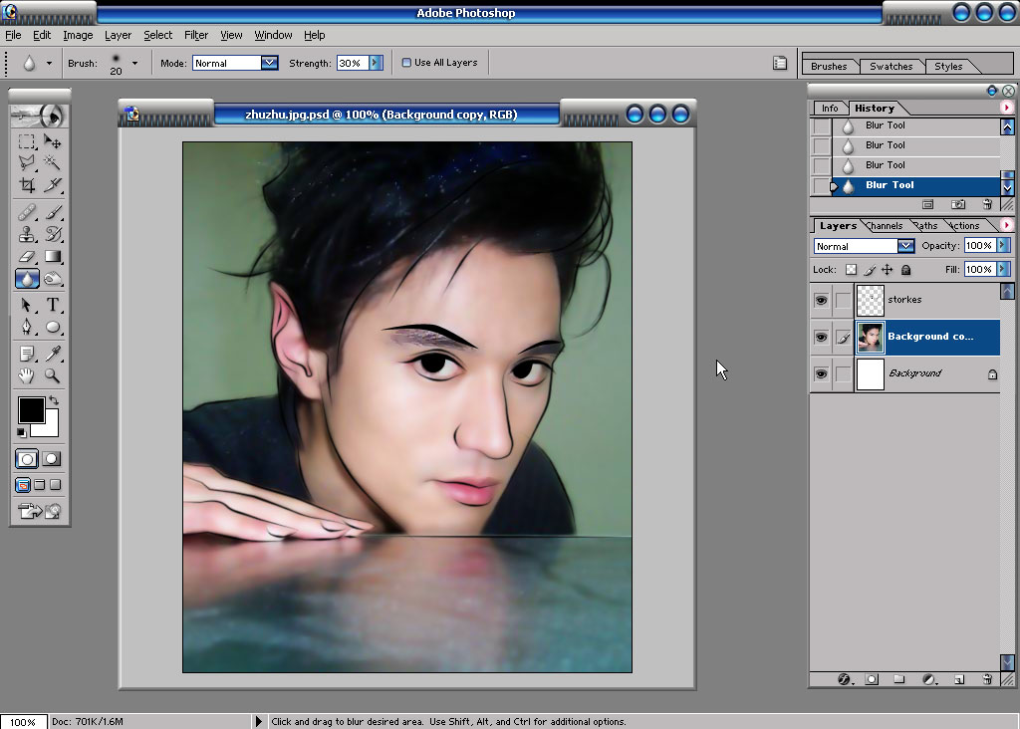Select the Eraser tool

(27, 256)
